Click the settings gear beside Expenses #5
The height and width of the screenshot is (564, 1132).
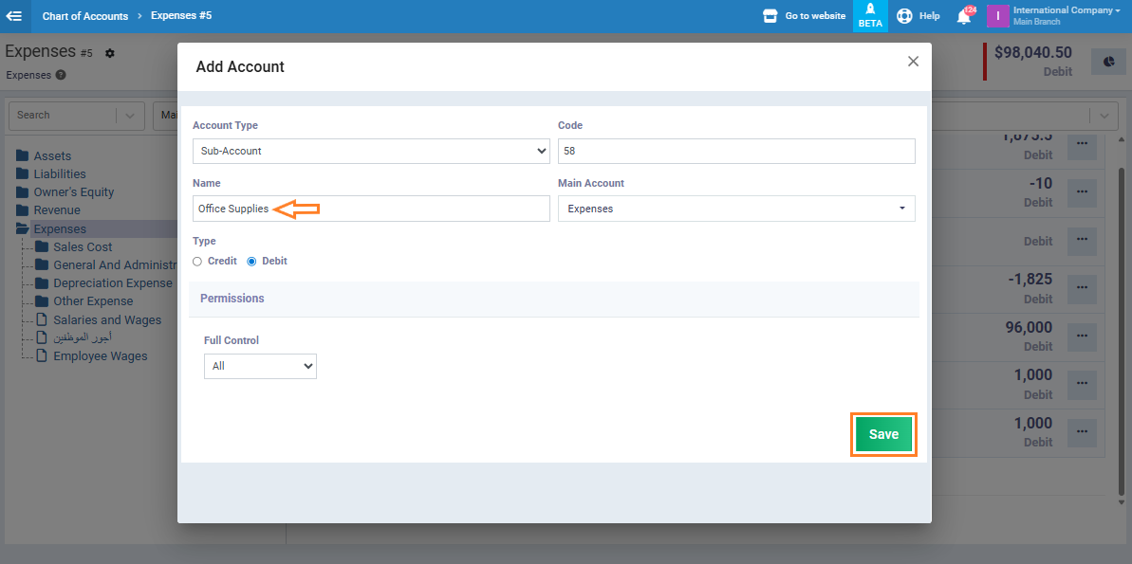point(110,53)
